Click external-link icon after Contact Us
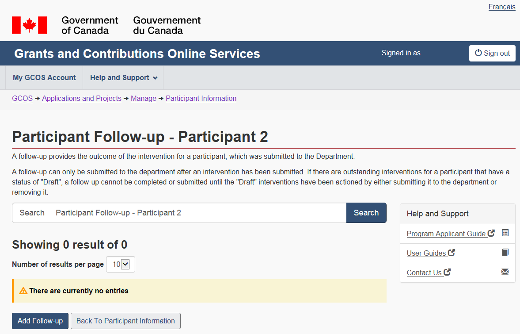The image size is (520, 334). click(448, 272)
